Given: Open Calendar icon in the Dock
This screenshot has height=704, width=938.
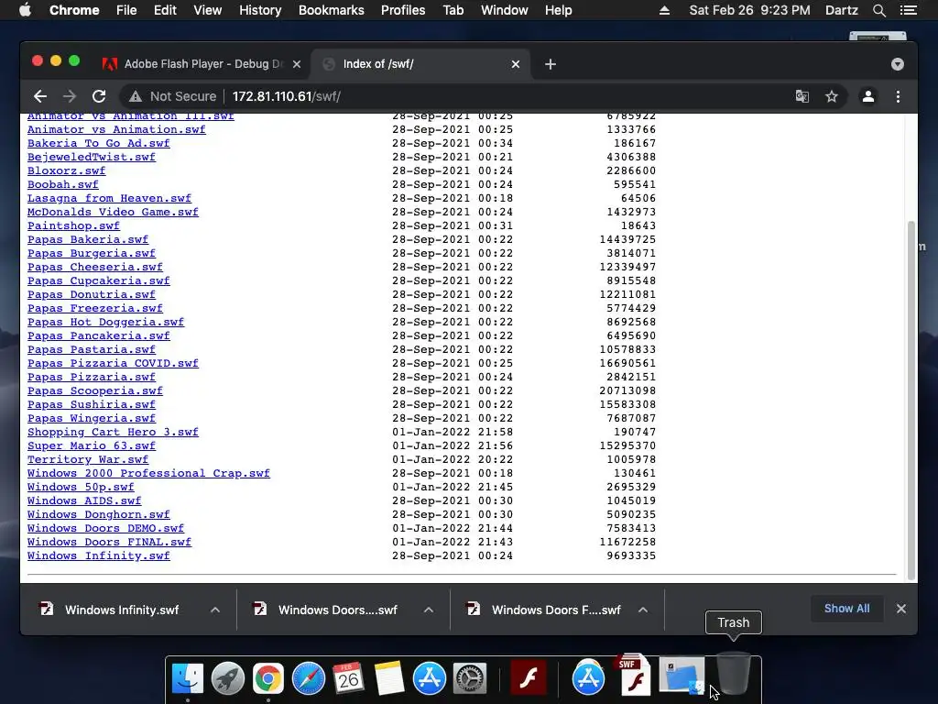Looking at the screenshot, I should (348, 678).
